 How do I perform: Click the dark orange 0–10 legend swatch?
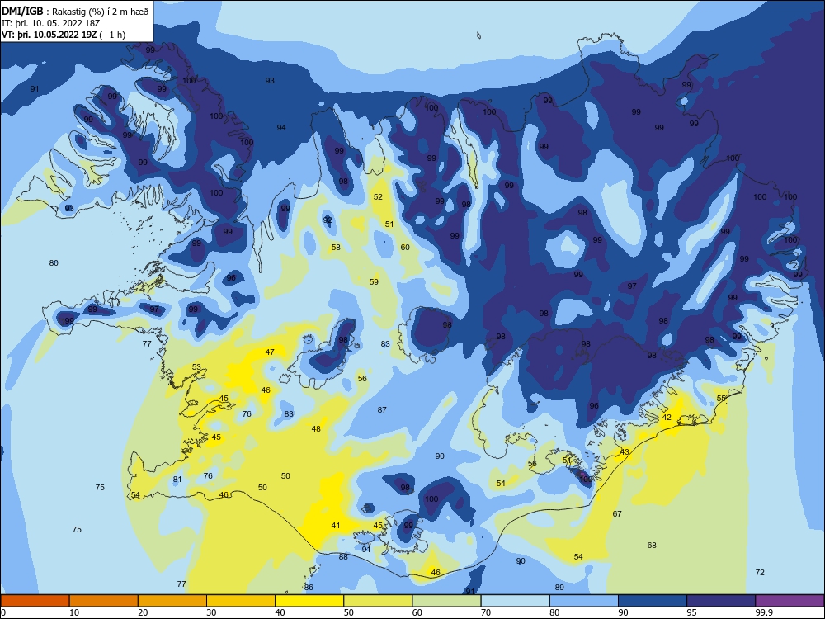click(x=35, y=601)
